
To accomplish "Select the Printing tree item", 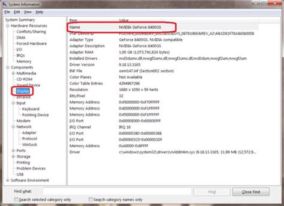I will 23,162.
